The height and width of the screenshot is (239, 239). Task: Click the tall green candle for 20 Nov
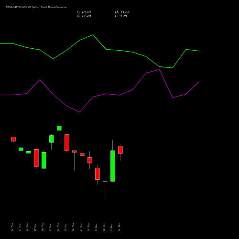coord(44,160)
